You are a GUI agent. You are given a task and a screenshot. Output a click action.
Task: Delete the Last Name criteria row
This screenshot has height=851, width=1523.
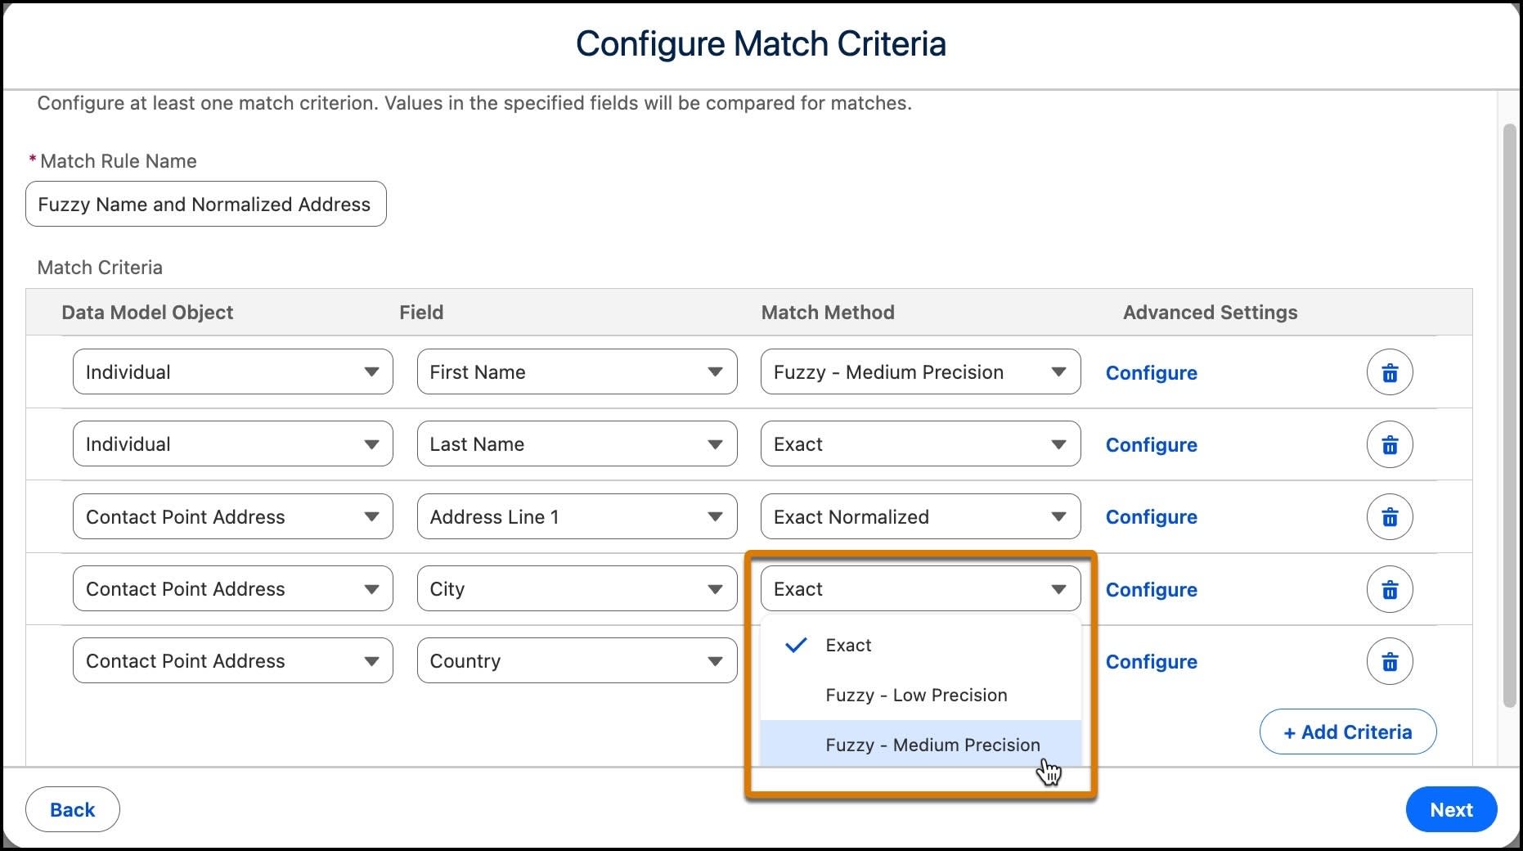point(1390,444)
